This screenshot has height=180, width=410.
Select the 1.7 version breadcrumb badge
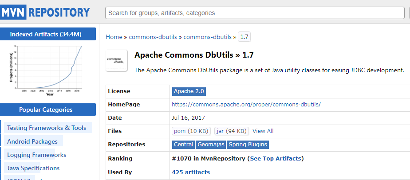coord(244,37)
